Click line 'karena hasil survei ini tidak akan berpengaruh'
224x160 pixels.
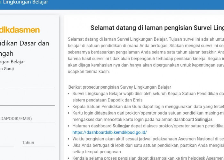146,59
